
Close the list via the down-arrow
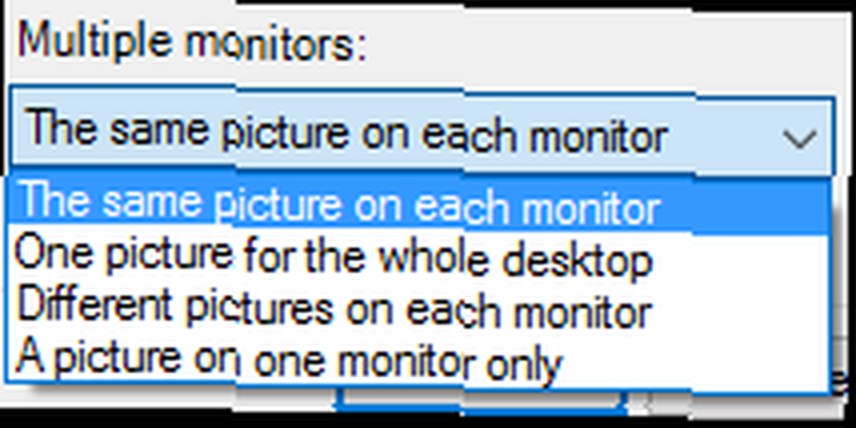point(800,139)
